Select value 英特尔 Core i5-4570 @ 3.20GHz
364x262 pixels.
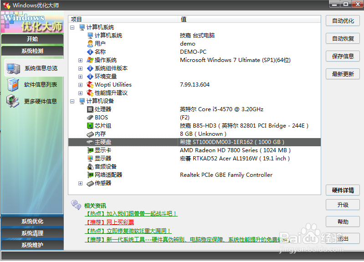[221, 109]
